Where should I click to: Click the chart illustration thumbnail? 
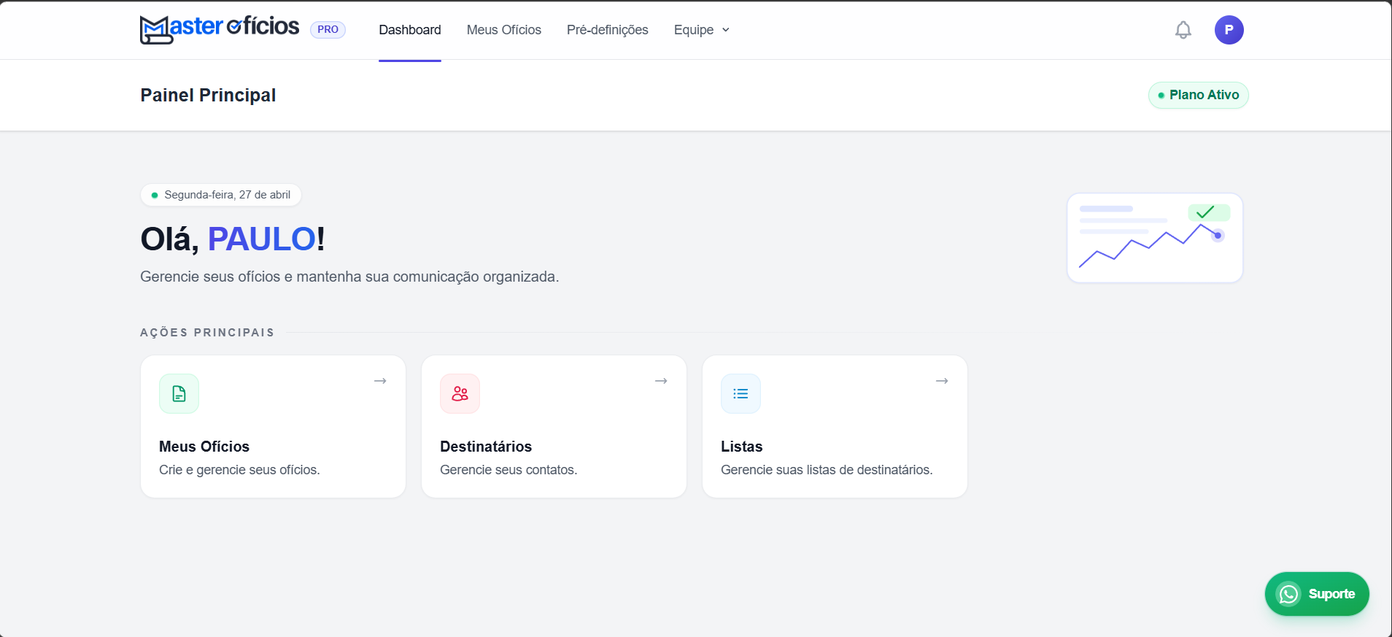coord(1155,238)
